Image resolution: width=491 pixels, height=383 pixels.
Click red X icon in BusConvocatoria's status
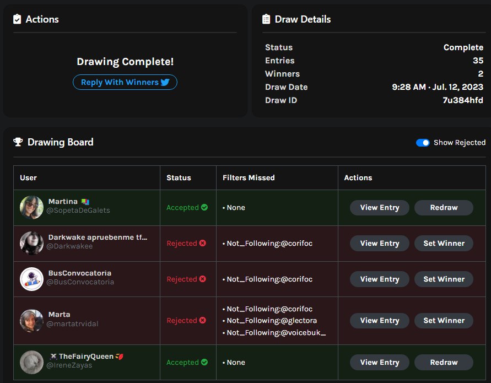203,279
